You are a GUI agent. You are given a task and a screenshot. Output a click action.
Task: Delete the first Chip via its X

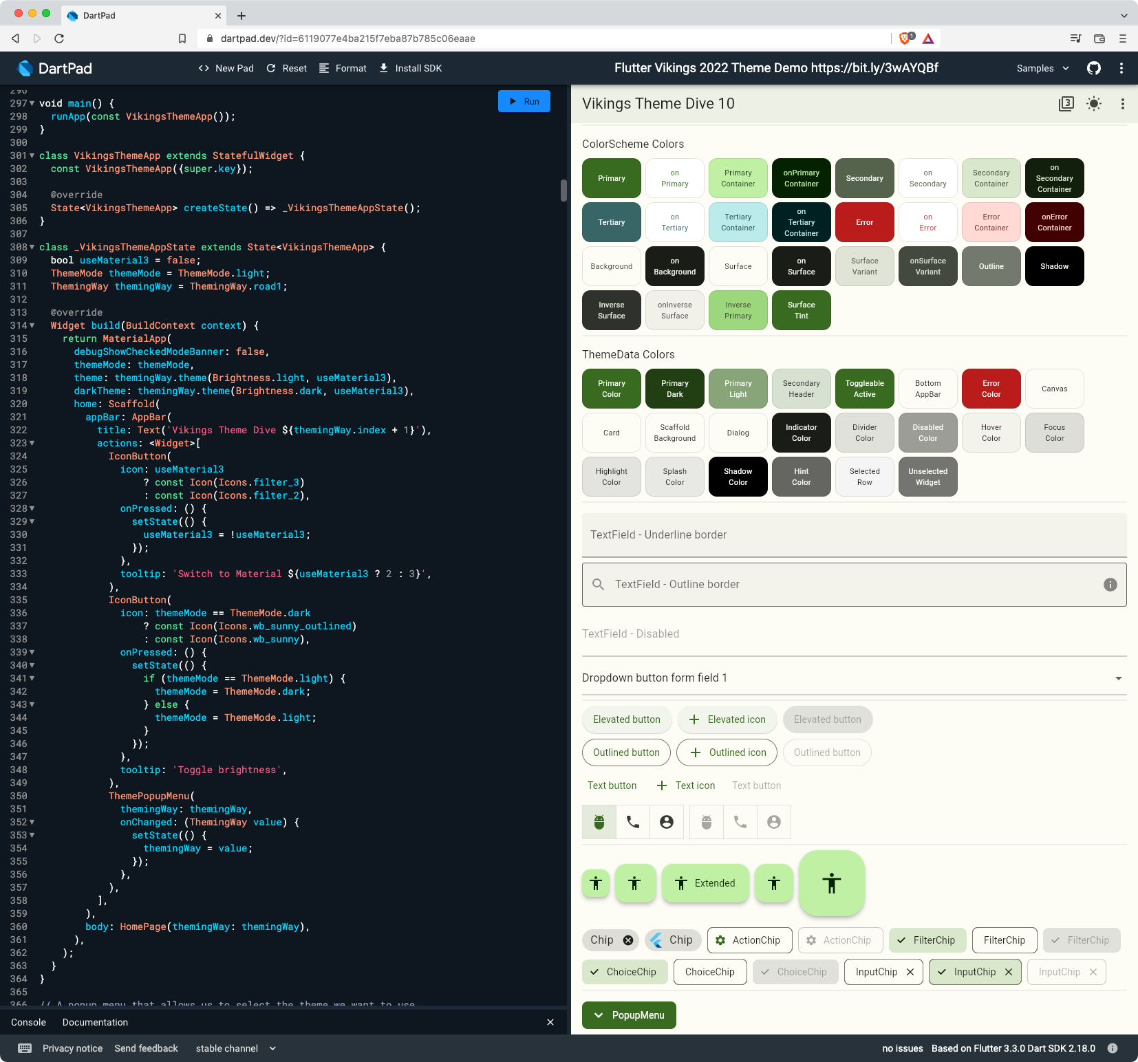click(x=628, y=940)
